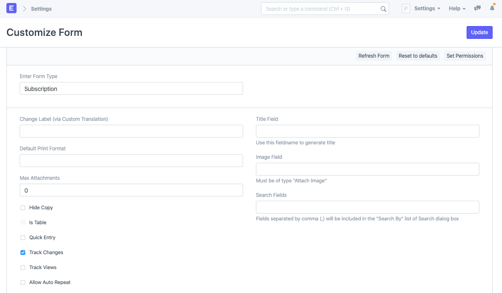Viewport: 502px width, 293px height.
Task: Click the Title Field input box
Action: pyautogui.click(x=367, y=131)
